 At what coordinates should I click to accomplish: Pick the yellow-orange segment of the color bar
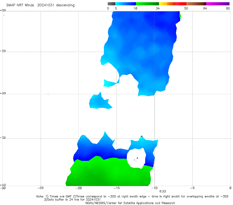pyautogui.click(x=167, y=4)
